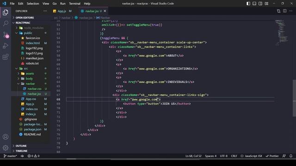
Task: Open Run and Debug view
Action: [6, 46]
